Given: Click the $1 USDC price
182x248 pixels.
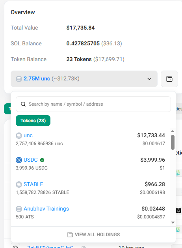Looking at the screenshot, I should [x=162, y=168].
